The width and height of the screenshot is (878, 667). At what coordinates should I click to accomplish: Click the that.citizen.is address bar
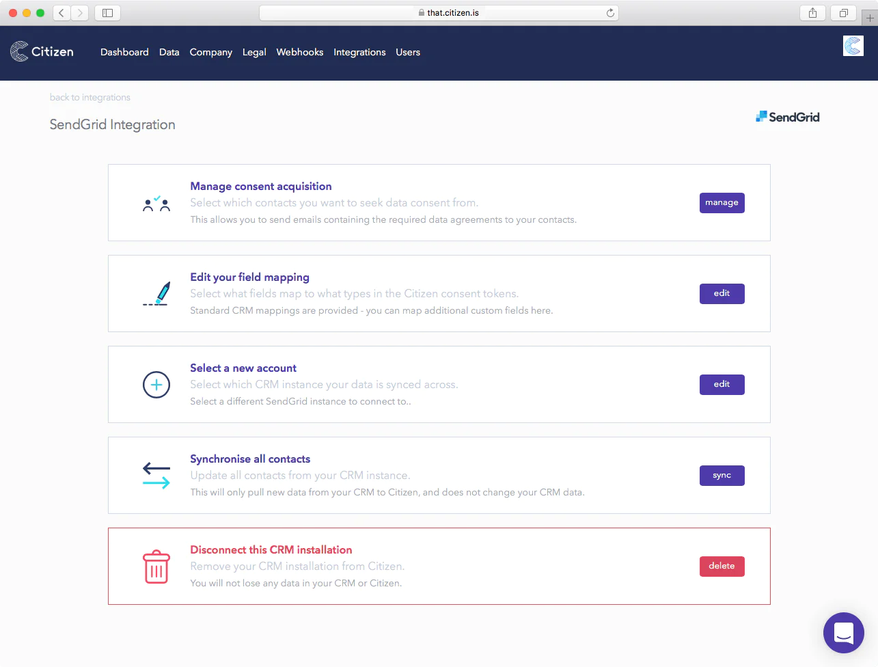[x=439, y=13]
